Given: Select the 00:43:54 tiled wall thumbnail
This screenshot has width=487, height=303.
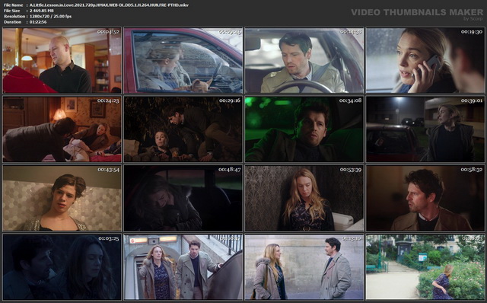Looking at the screenshot, I should (x=62, y=198).
